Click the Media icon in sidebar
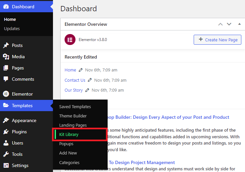This screenshot has height=172, width=245. [x=6, y=57]
